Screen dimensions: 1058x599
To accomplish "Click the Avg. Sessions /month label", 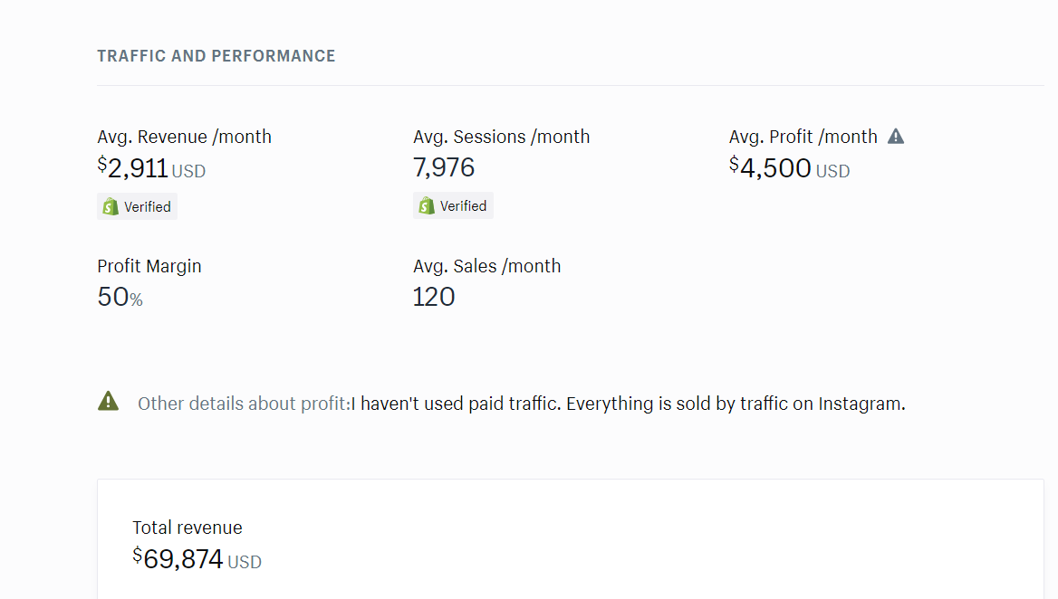I will pyautogui.click(x=501, y=137).
